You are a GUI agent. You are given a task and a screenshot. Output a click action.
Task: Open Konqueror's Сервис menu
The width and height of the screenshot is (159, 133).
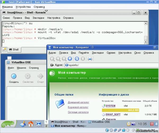111,53
